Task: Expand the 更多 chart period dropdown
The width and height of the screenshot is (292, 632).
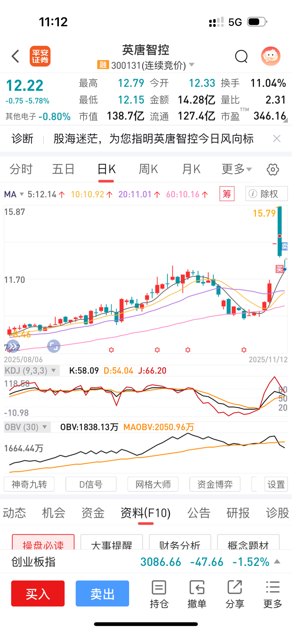Action: point(237,169)
